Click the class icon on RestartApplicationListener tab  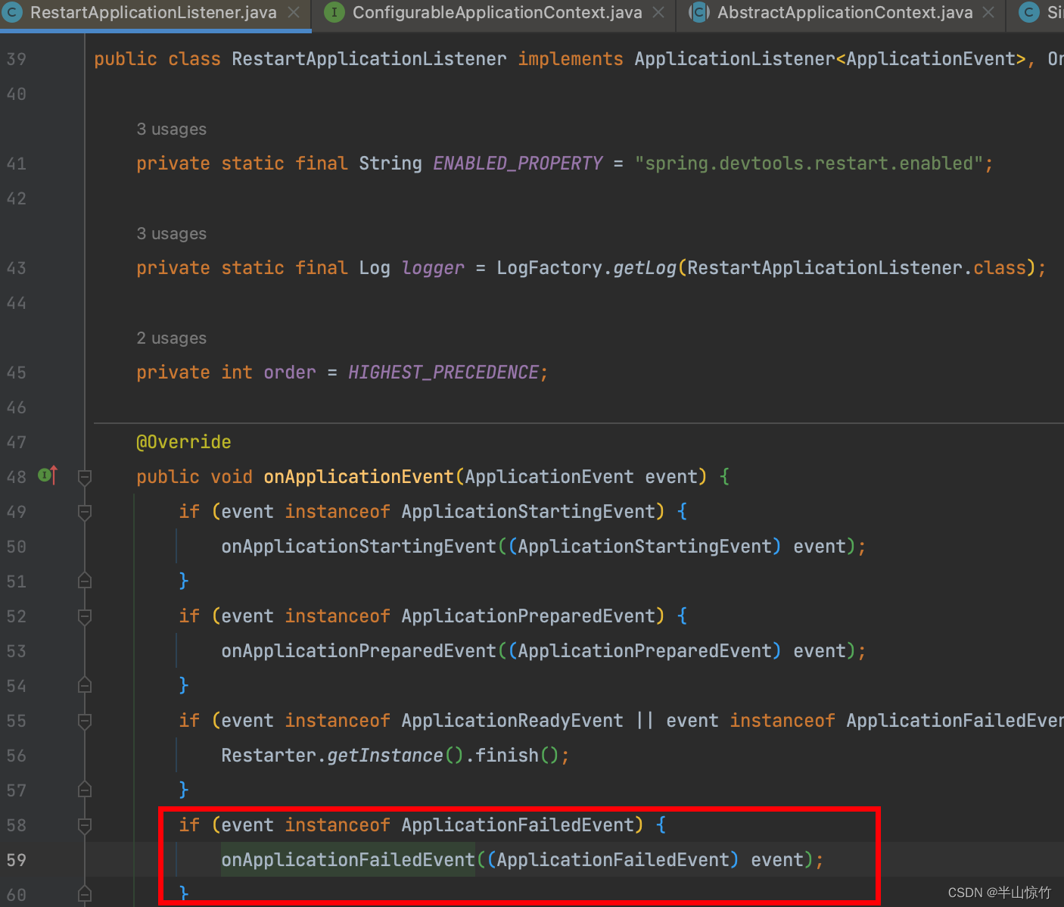coord(13,13)
